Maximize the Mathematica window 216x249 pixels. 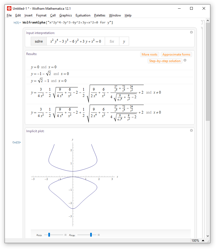pos(191,8)
